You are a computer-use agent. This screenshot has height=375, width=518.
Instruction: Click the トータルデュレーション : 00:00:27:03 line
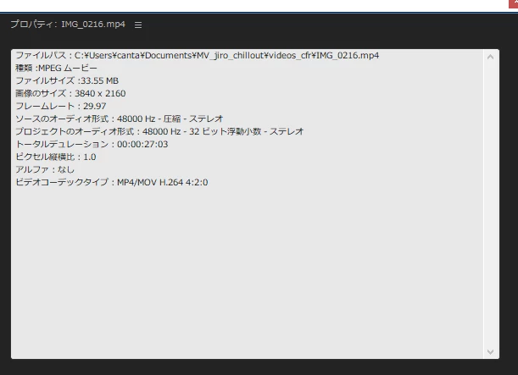[x=92, y=144]
